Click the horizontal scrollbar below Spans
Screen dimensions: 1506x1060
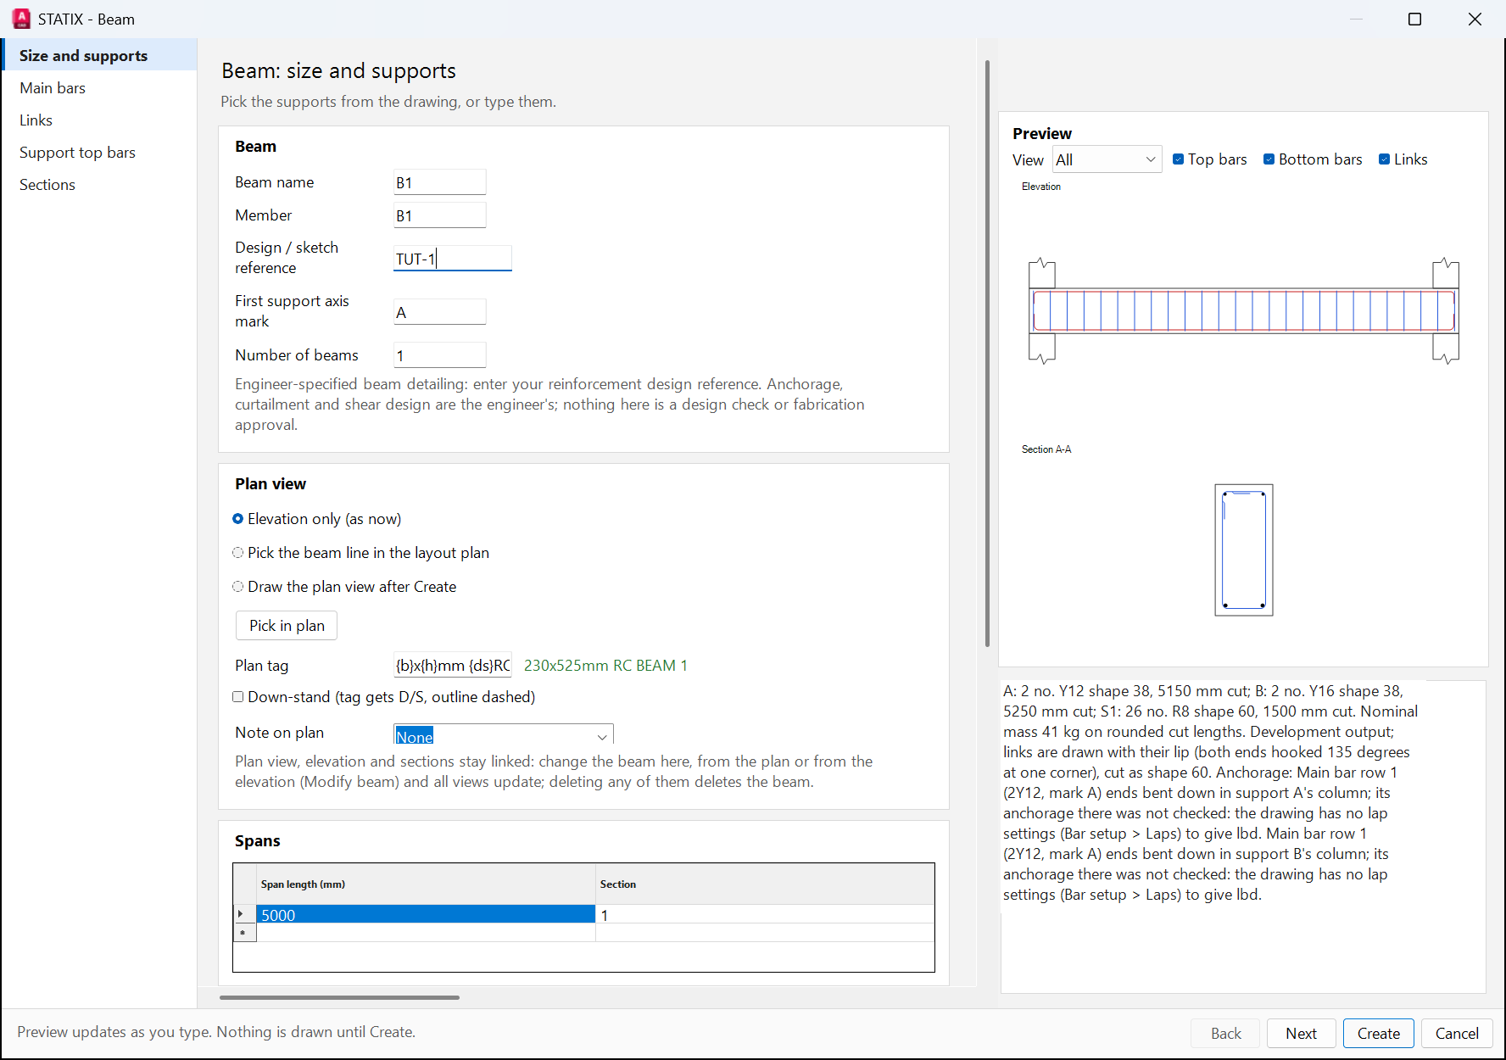pyautogui.click(x=339, y=997)
